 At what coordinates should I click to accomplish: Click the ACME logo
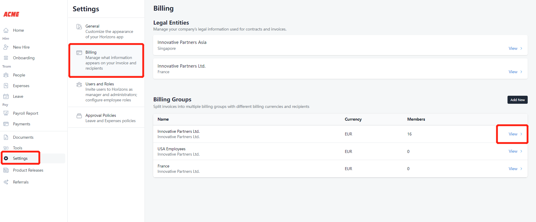(11, 14)
